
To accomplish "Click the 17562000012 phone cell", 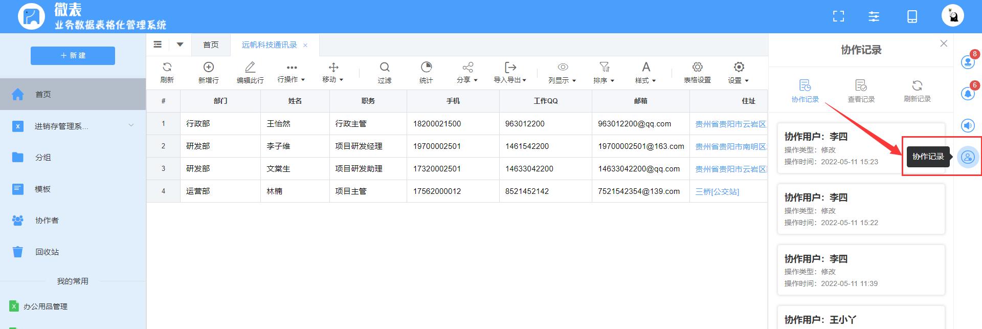I will pos(453,191).
